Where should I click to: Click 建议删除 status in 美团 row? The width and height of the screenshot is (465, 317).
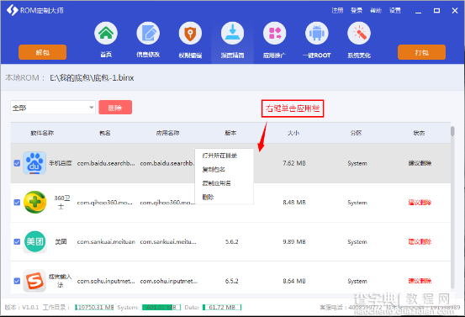point(420,241)
